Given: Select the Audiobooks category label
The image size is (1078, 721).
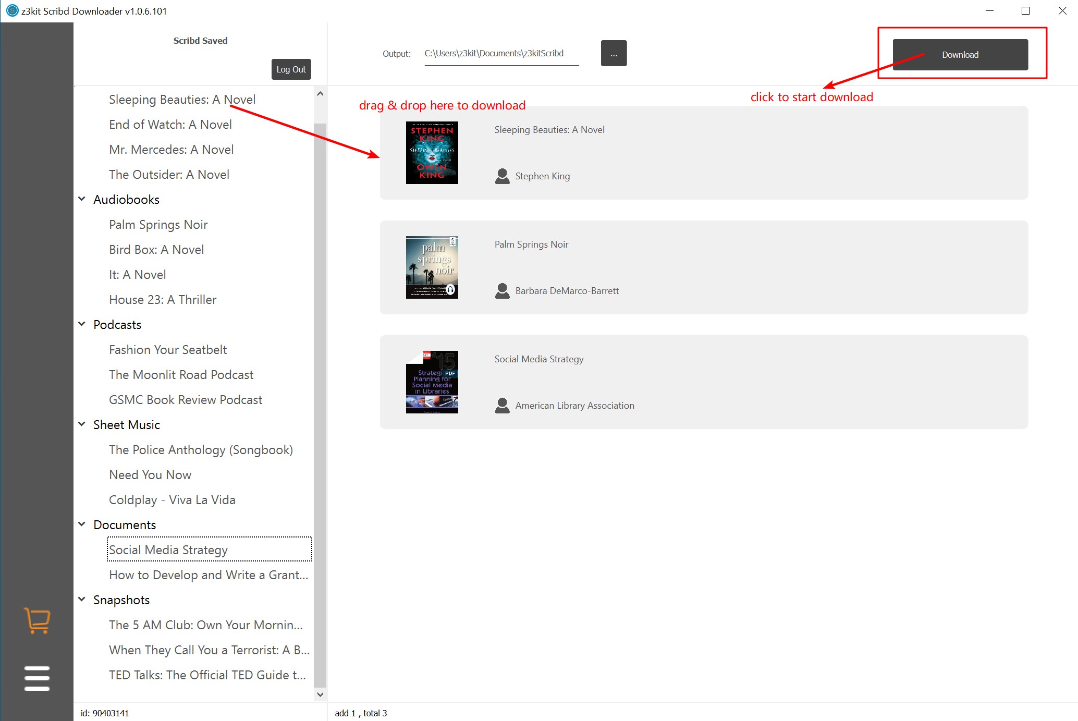Looking at the screenshot, I should 126,200.
